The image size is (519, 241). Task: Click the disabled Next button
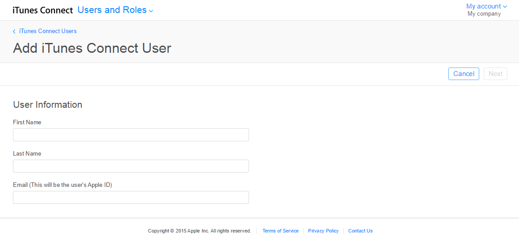[495, 74]
